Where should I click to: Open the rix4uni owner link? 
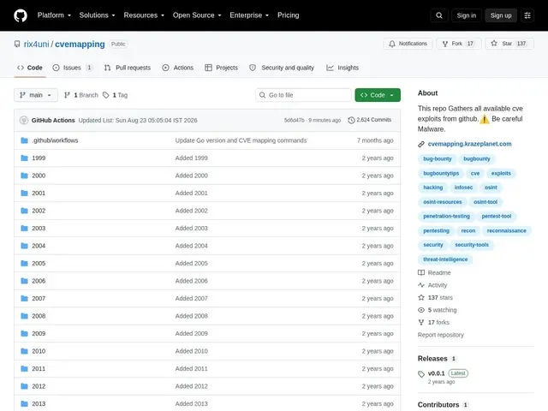click(x=36, y=44)
